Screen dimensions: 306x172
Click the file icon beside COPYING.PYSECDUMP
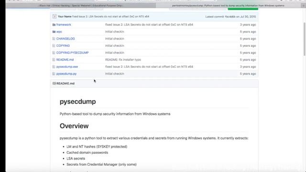tap(54, 53)
